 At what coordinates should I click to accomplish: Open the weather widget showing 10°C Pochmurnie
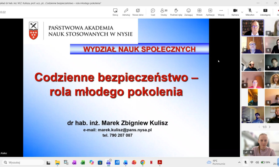tap(216, 162)
